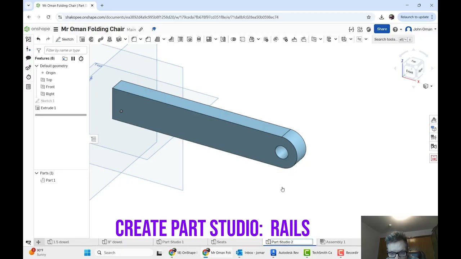Select the Replace face tool
The height and width of the screenshot is (259, 461).
click(x=304, y=39)
